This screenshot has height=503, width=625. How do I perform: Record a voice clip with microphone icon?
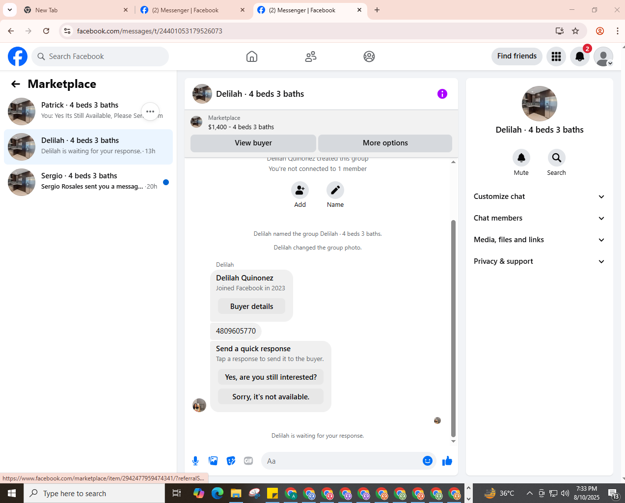coord(195,461)
